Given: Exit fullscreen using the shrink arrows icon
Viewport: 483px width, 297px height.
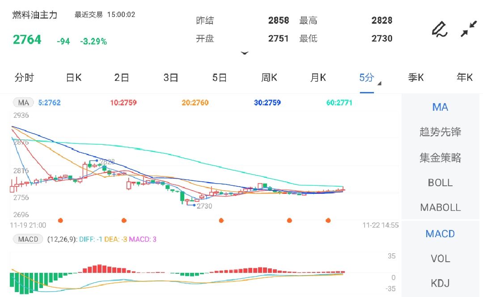Looking at the screenshot, I should pyautogui.click(x=469, y=28).
